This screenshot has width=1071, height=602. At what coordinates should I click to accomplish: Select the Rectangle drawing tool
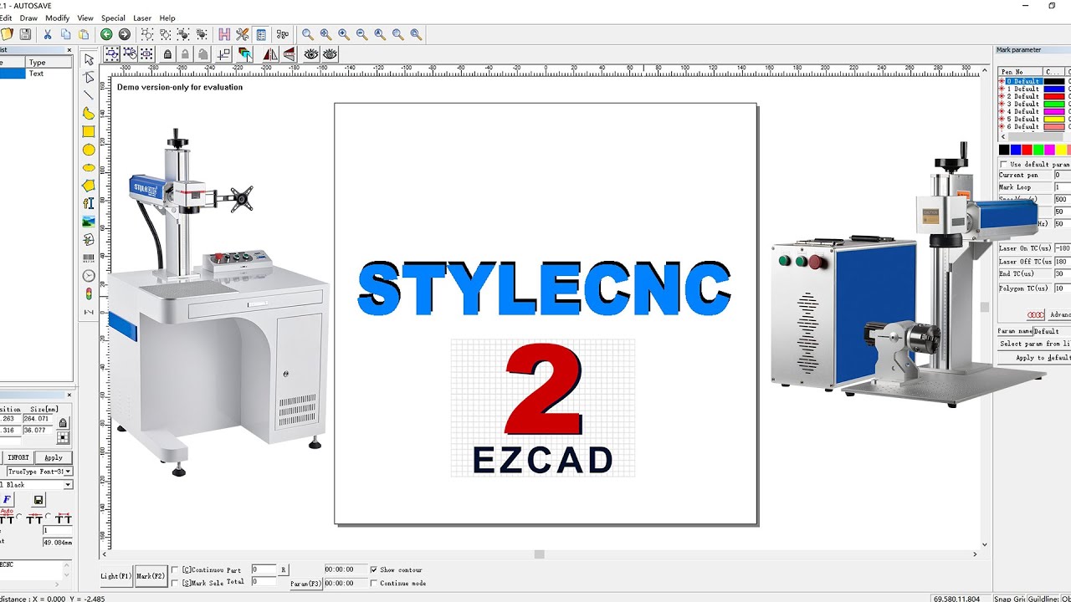[89, 131]
